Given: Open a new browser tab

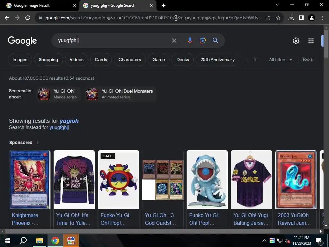Looking at the screenshot, I should (x=164, y=5).
